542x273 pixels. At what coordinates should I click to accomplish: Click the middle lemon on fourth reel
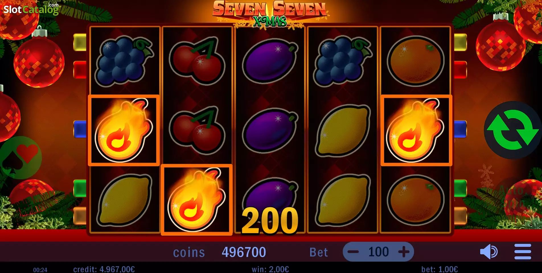point(343,131)
